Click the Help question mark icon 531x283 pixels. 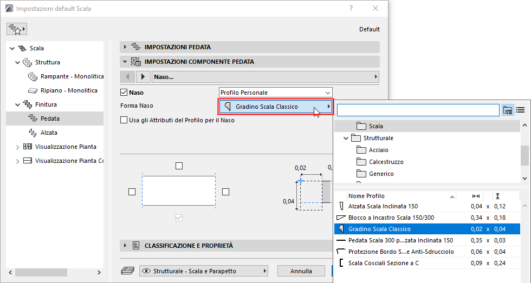pyautogui.click(x=351, y=9)
